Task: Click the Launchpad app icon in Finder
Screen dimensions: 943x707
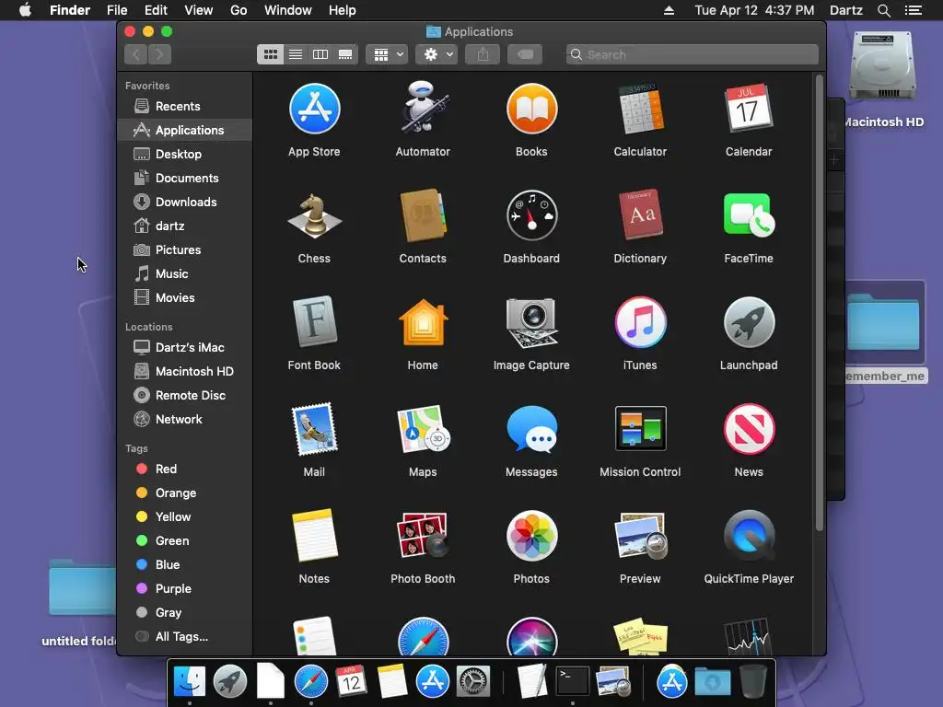Action: click(x=749, y=322)
